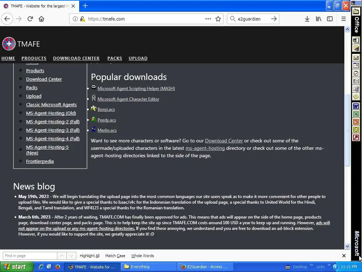Show site information for tmafe.com

pos(75,19)
